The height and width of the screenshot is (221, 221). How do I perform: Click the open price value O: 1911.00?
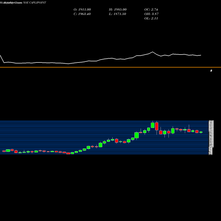coord(82,10)
